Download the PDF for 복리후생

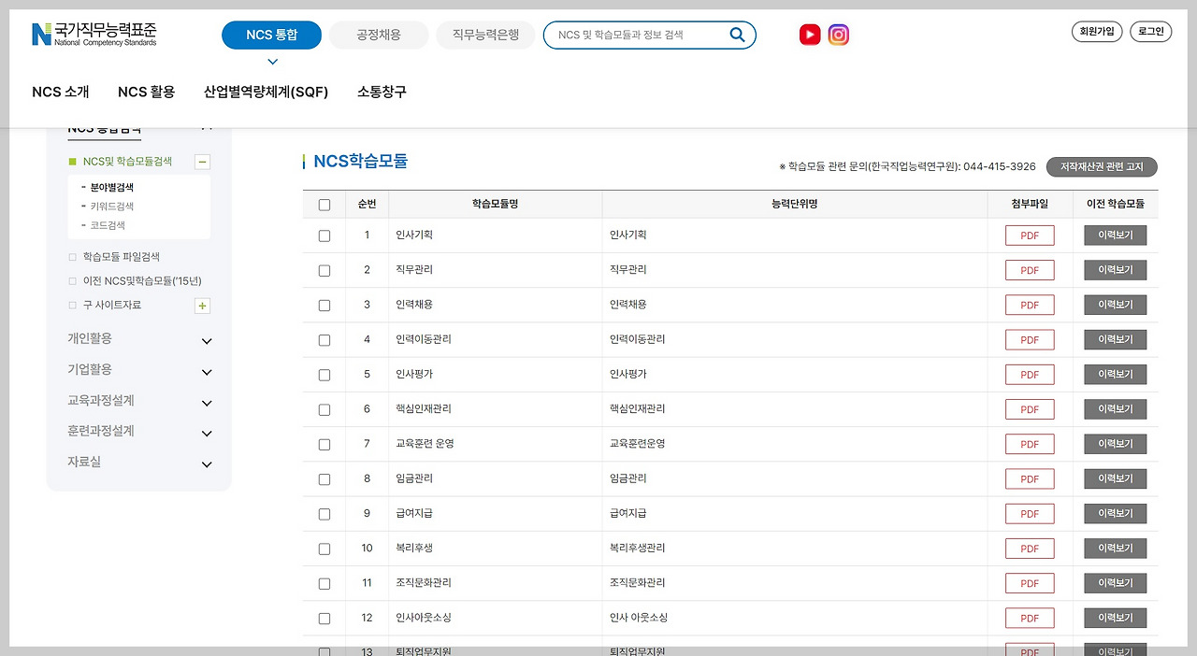pos(1029,548)
